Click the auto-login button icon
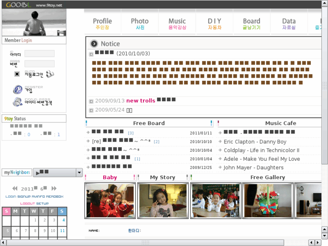Viewport: 328px width, 246px height. (50, 74)
